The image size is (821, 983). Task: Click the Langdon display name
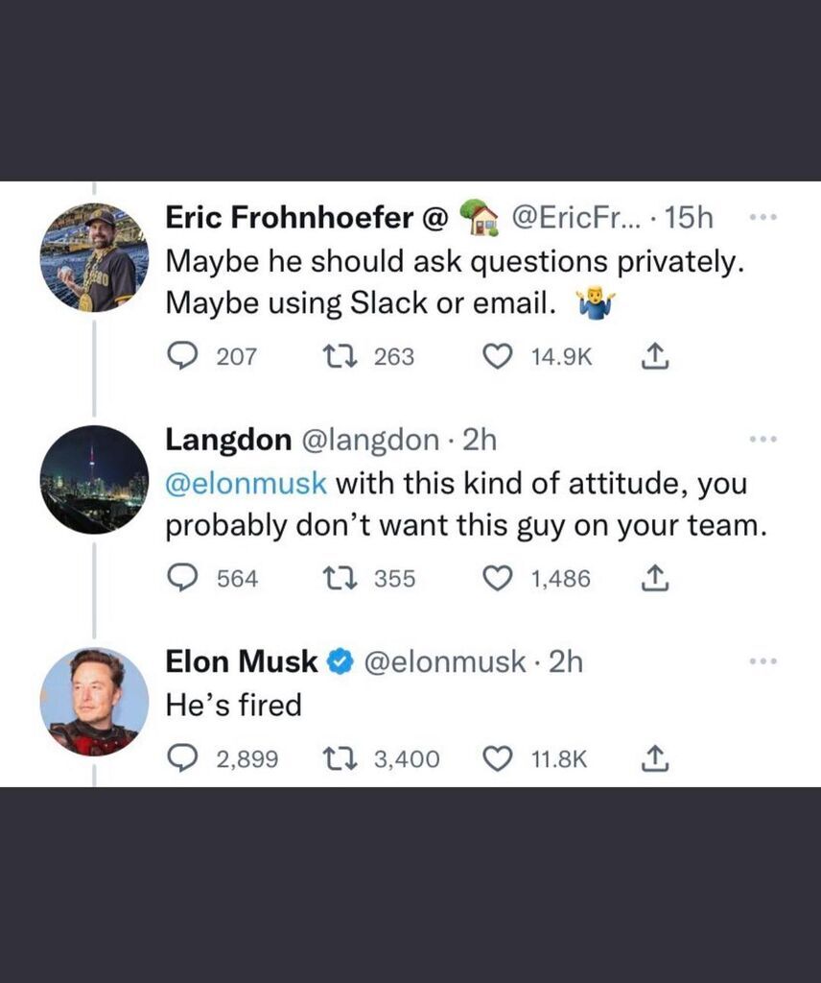228,440
